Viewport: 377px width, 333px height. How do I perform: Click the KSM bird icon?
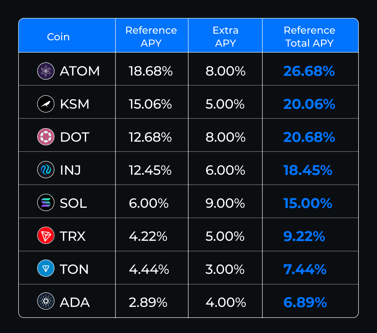click(46, 104)
